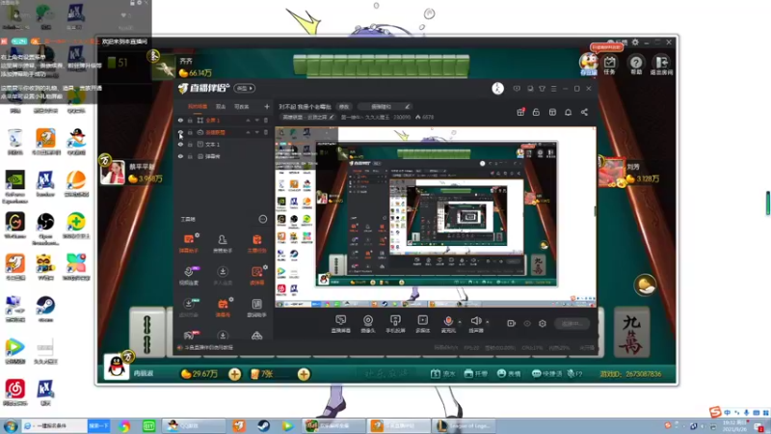Open streaming settings gear beside start button

point(543,323)
